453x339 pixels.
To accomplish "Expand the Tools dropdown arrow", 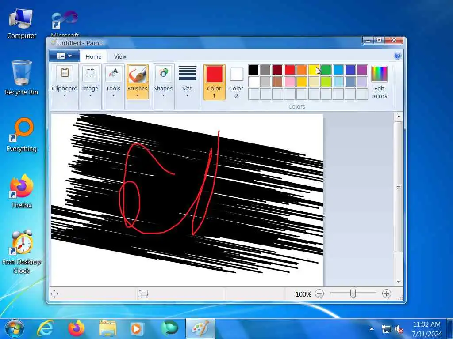I will 113,96.
